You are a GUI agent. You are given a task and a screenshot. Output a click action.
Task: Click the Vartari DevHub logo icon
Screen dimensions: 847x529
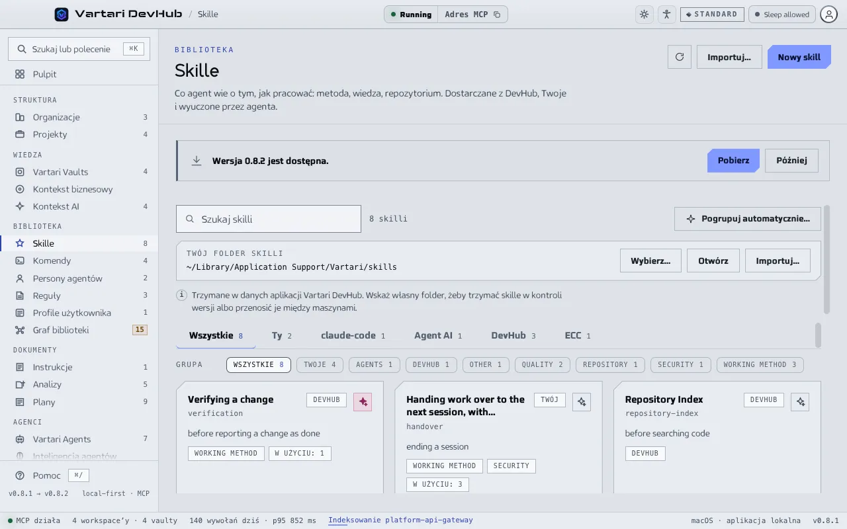coord(62,14)
